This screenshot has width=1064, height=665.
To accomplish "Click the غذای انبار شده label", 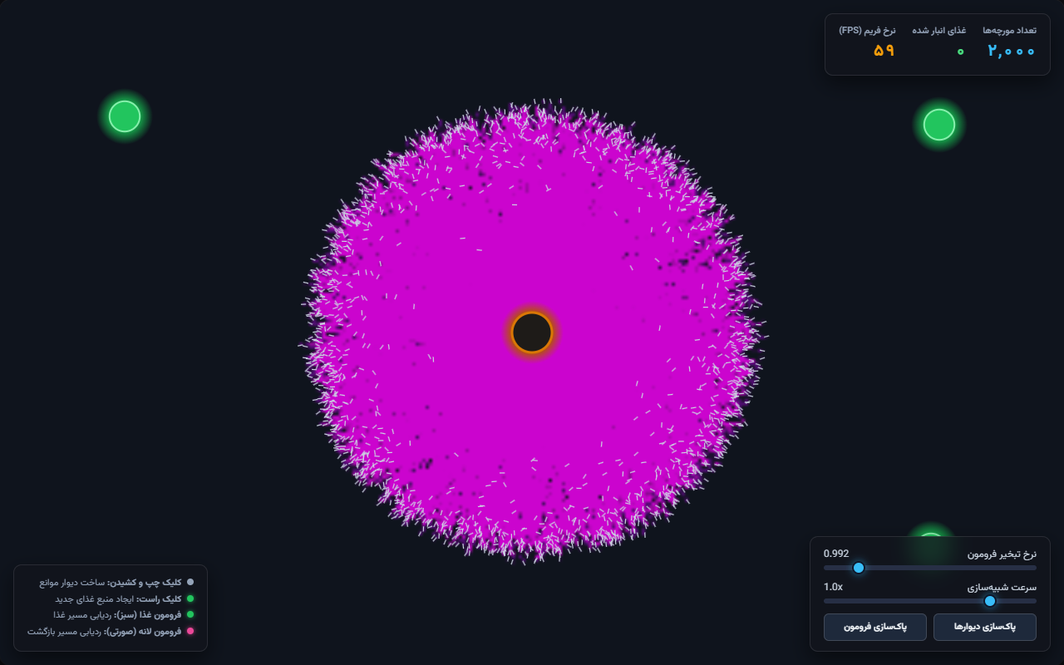I will (x=939, y=30).
